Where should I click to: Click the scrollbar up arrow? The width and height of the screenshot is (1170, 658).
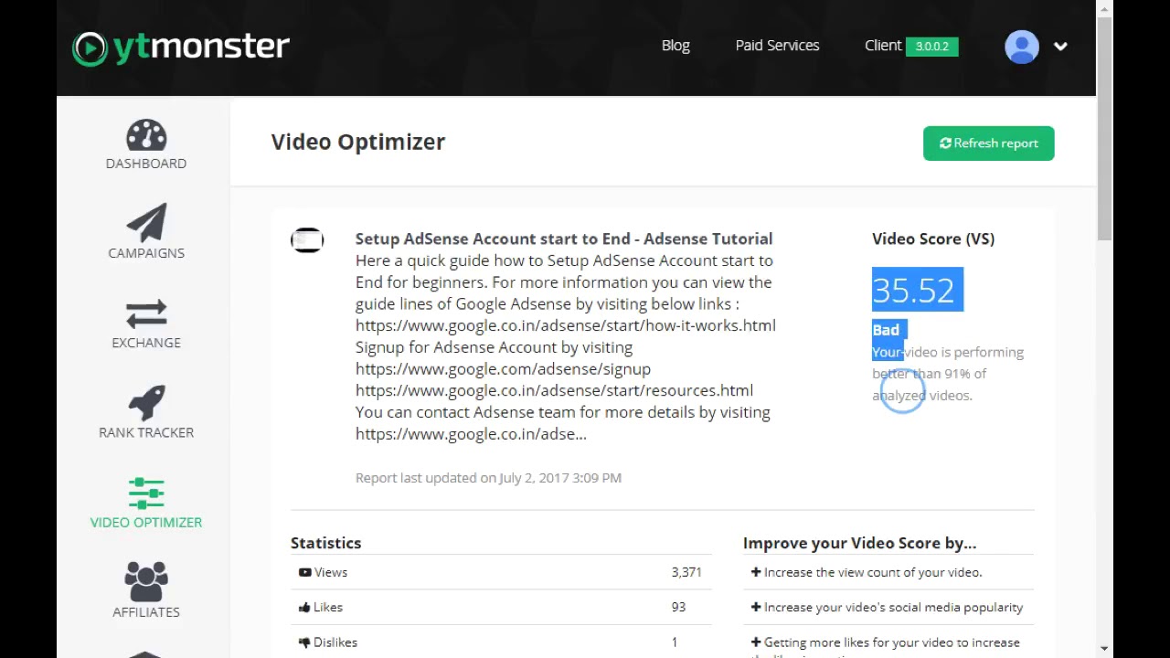tap(1105, 8)
